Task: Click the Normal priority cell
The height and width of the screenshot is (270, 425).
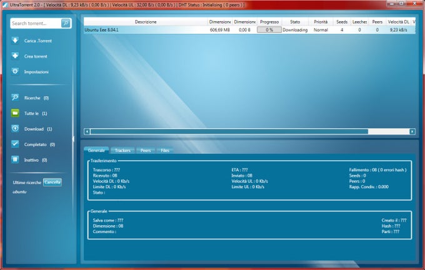Action: 321,30
